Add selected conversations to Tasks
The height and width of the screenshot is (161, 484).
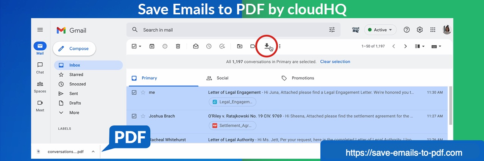click(222, 46)
